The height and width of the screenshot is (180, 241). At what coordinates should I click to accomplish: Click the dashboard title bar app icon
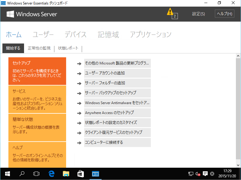[3, 3]
